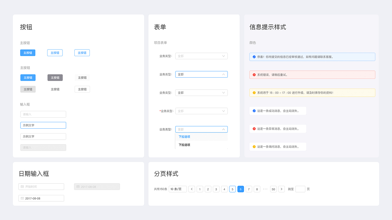The width and height of the screenshot is (392, 220).
Task: Click the 开始时间 date input
Action: [41, 187]
